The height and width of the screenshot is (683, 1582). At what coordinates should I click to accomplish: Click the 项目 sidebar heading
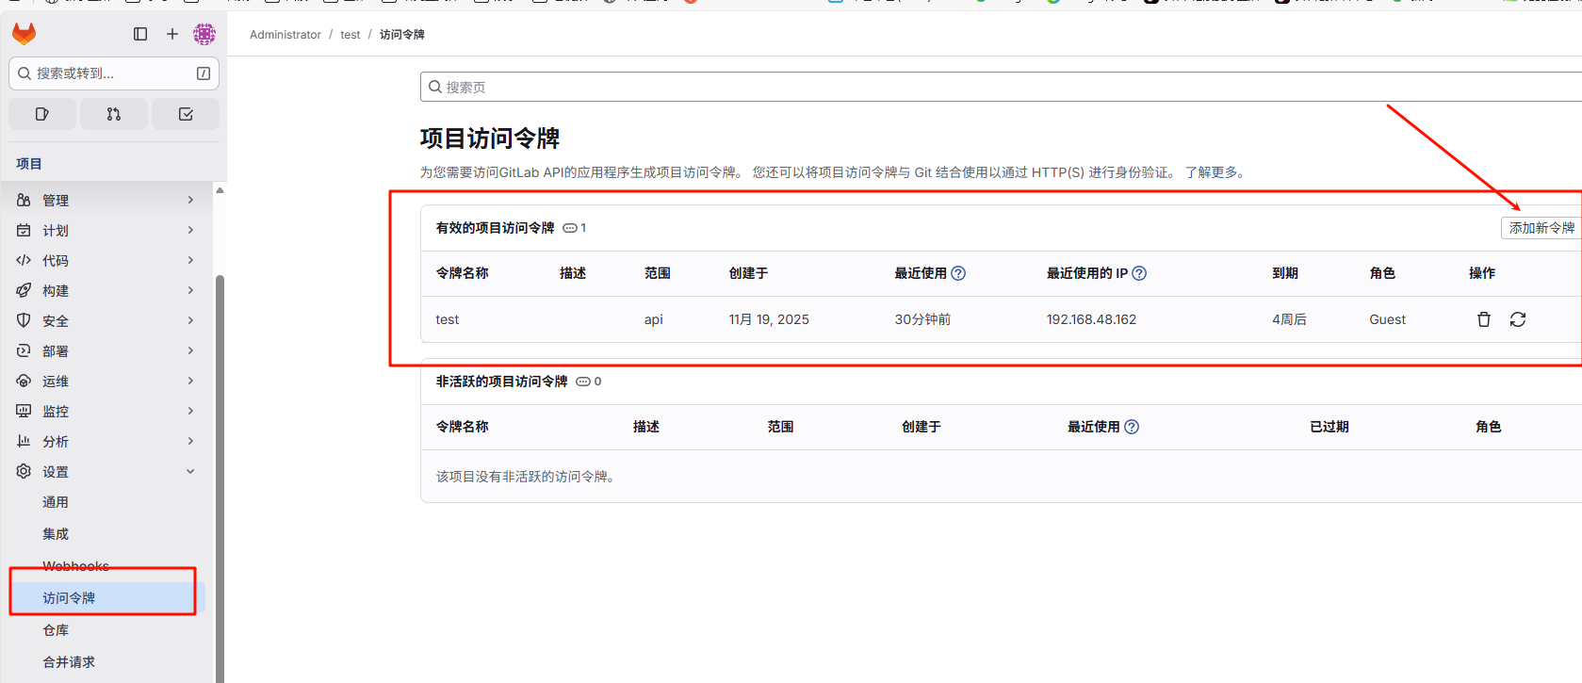[29, 164]
